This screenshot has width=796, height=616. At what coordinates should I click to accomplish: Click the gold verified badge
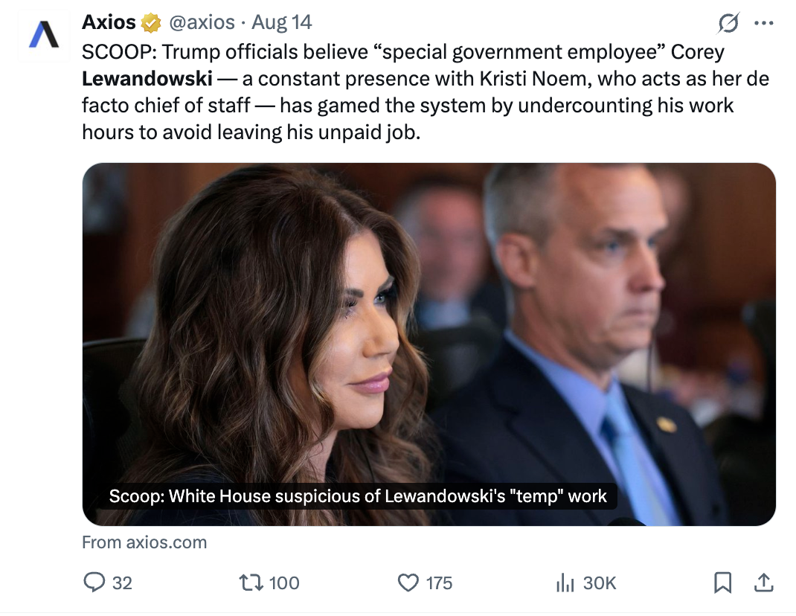pyautogui.click(x=151, y=23)
